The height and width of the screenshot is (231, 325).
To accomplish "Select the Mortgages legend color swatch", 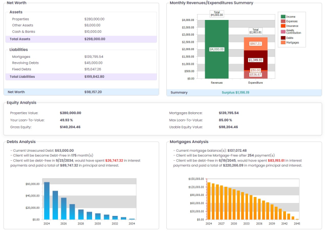I will [283, 43].
